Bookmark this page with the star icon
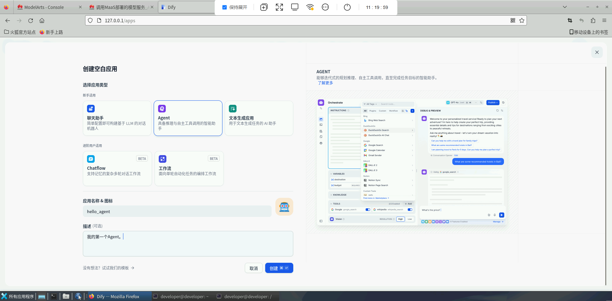Screen dimensions: 612x301 (522, 20)
